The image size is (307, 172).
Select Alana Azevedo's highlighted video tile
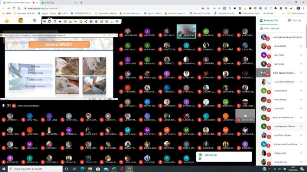(x=187, y=32)
